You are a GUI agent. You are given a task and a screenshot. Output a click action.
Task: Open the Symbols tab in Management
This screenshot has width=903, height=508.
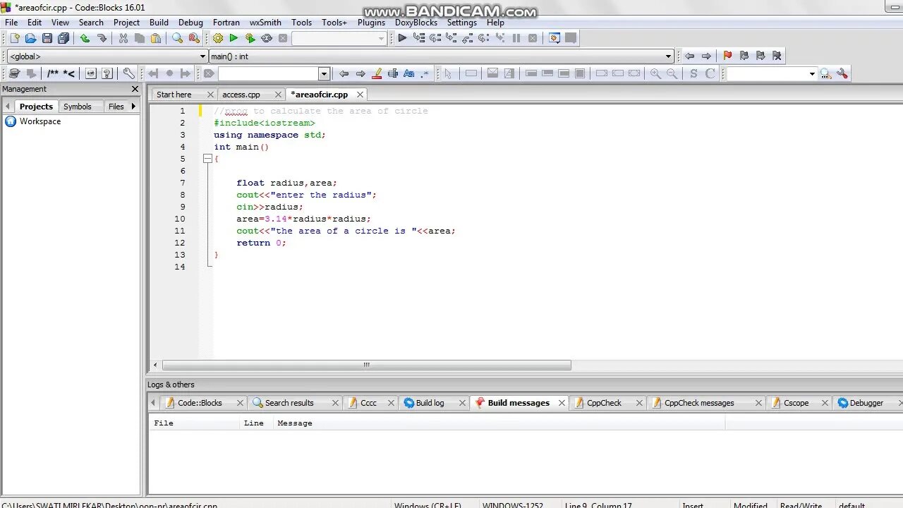click(x=78, y=107)
